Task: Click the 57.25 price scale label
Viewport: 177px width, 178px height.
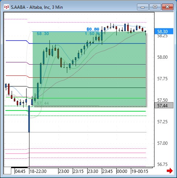Action: (162, 122)
